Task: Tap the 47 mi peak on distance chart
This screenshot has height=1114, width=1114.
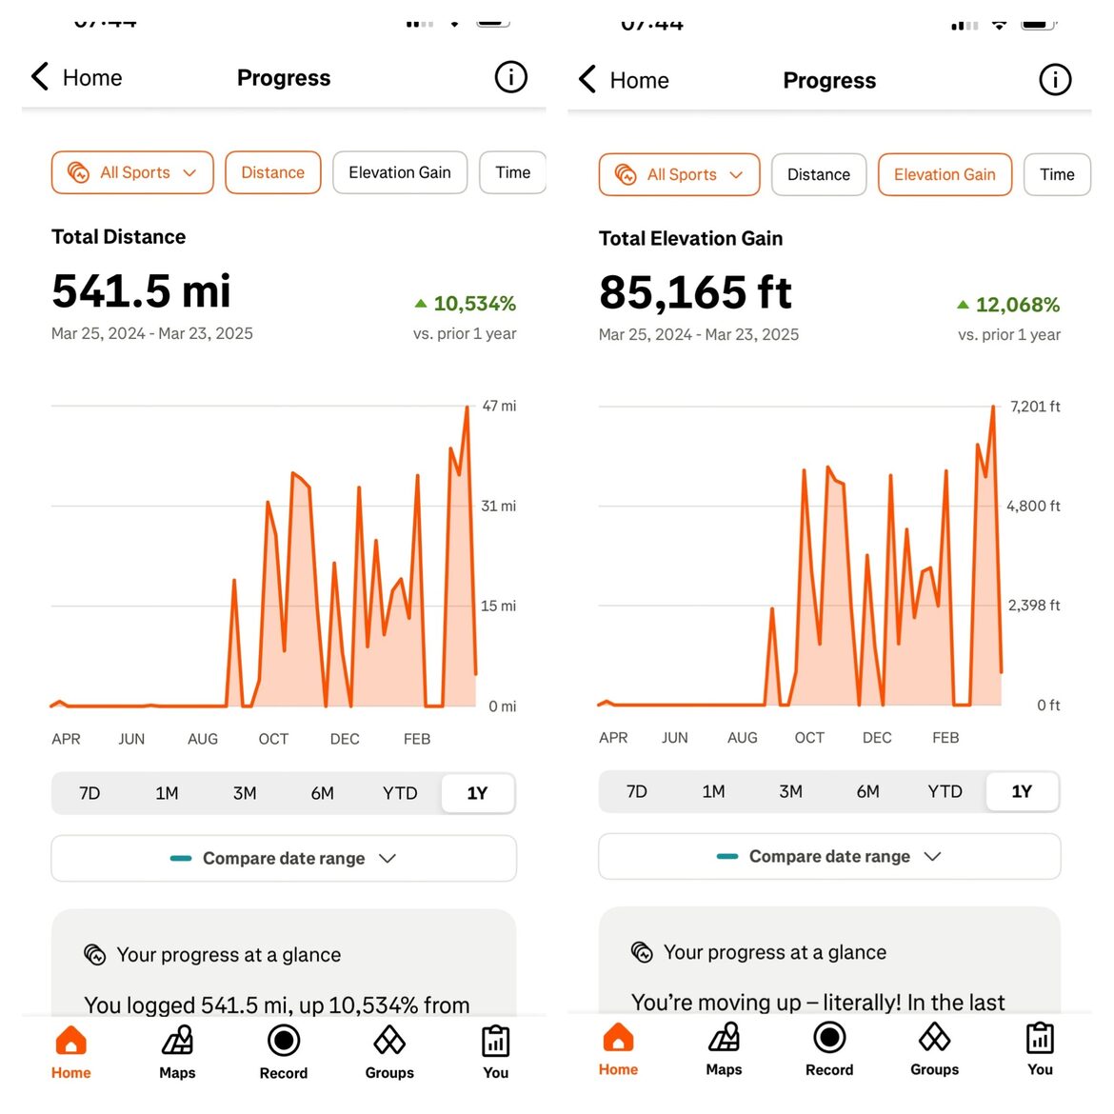Action: tap(467, 408)
